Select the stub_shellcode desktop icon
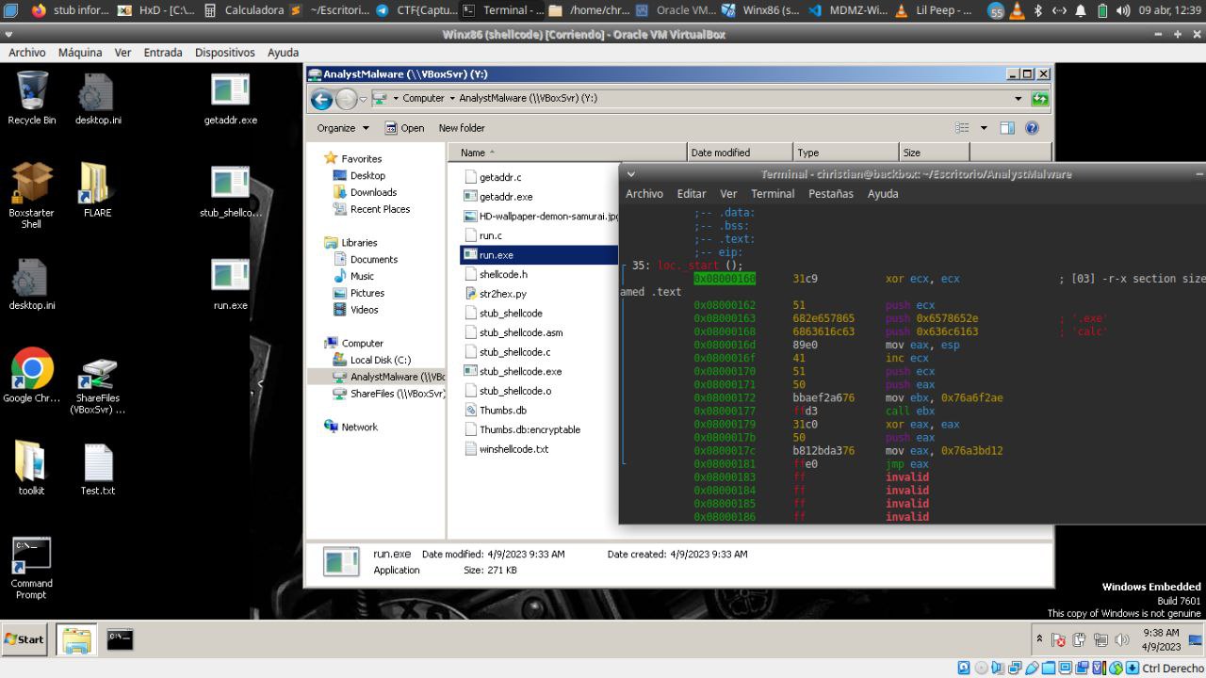Image resolution: width=1206 pixels, height=678 pixels. 231,190
